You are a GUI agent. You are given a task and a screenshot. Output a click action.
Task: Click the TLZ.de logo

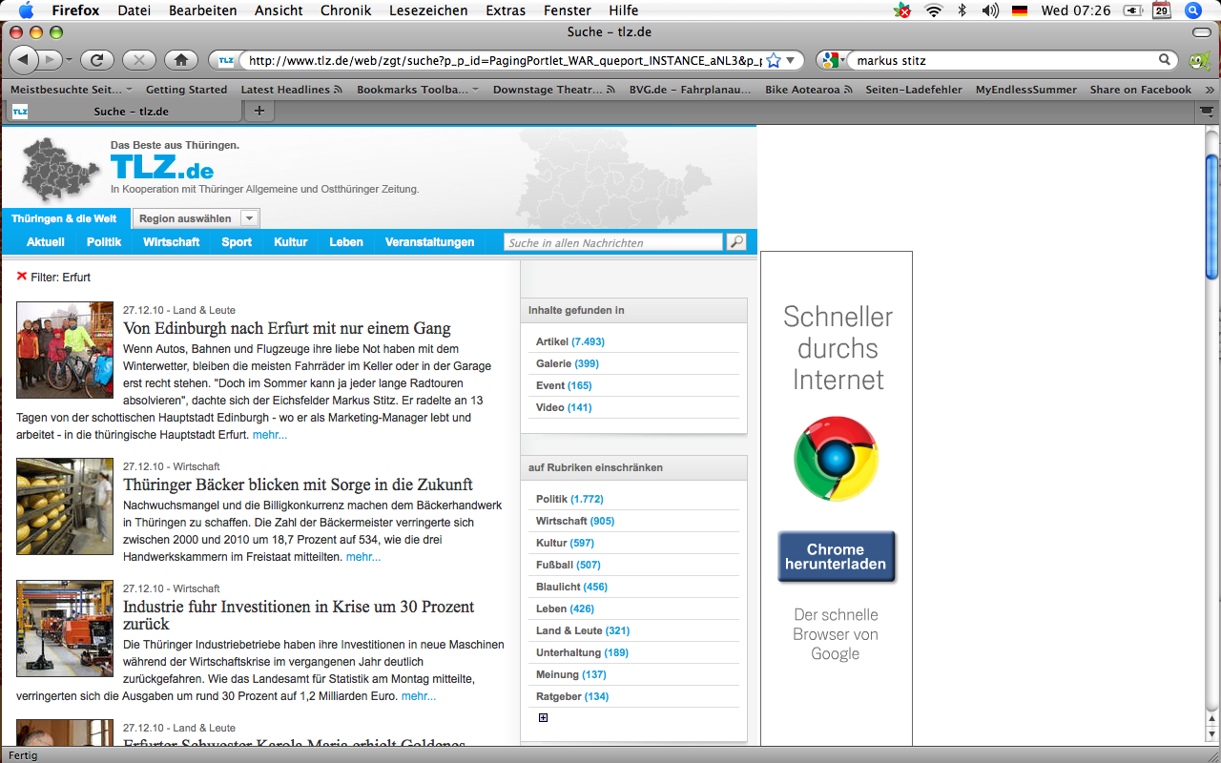(x=162, y=168)
